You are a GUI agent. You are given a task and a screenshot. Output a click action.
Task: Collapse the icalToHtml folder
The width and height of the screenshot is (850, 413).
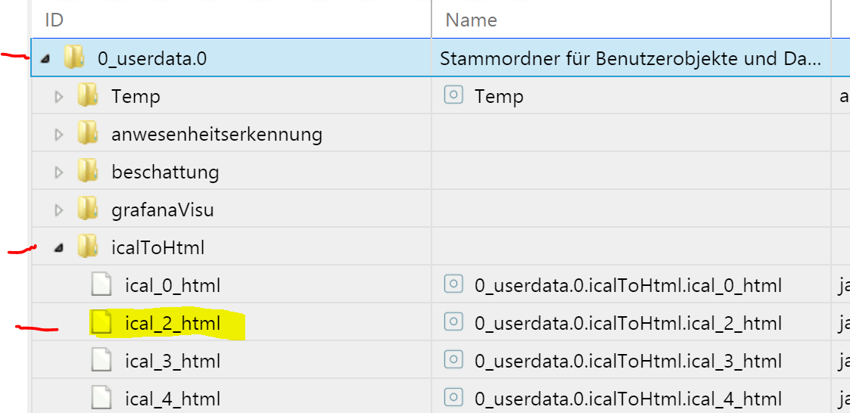(59, 247)
